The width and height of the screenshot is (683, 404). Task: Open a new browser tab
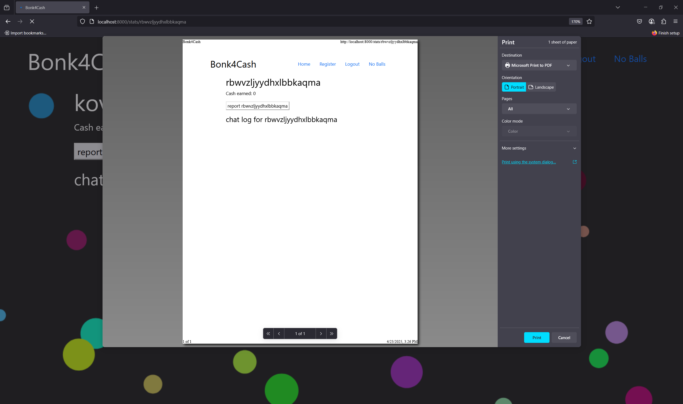pos(96,8)
